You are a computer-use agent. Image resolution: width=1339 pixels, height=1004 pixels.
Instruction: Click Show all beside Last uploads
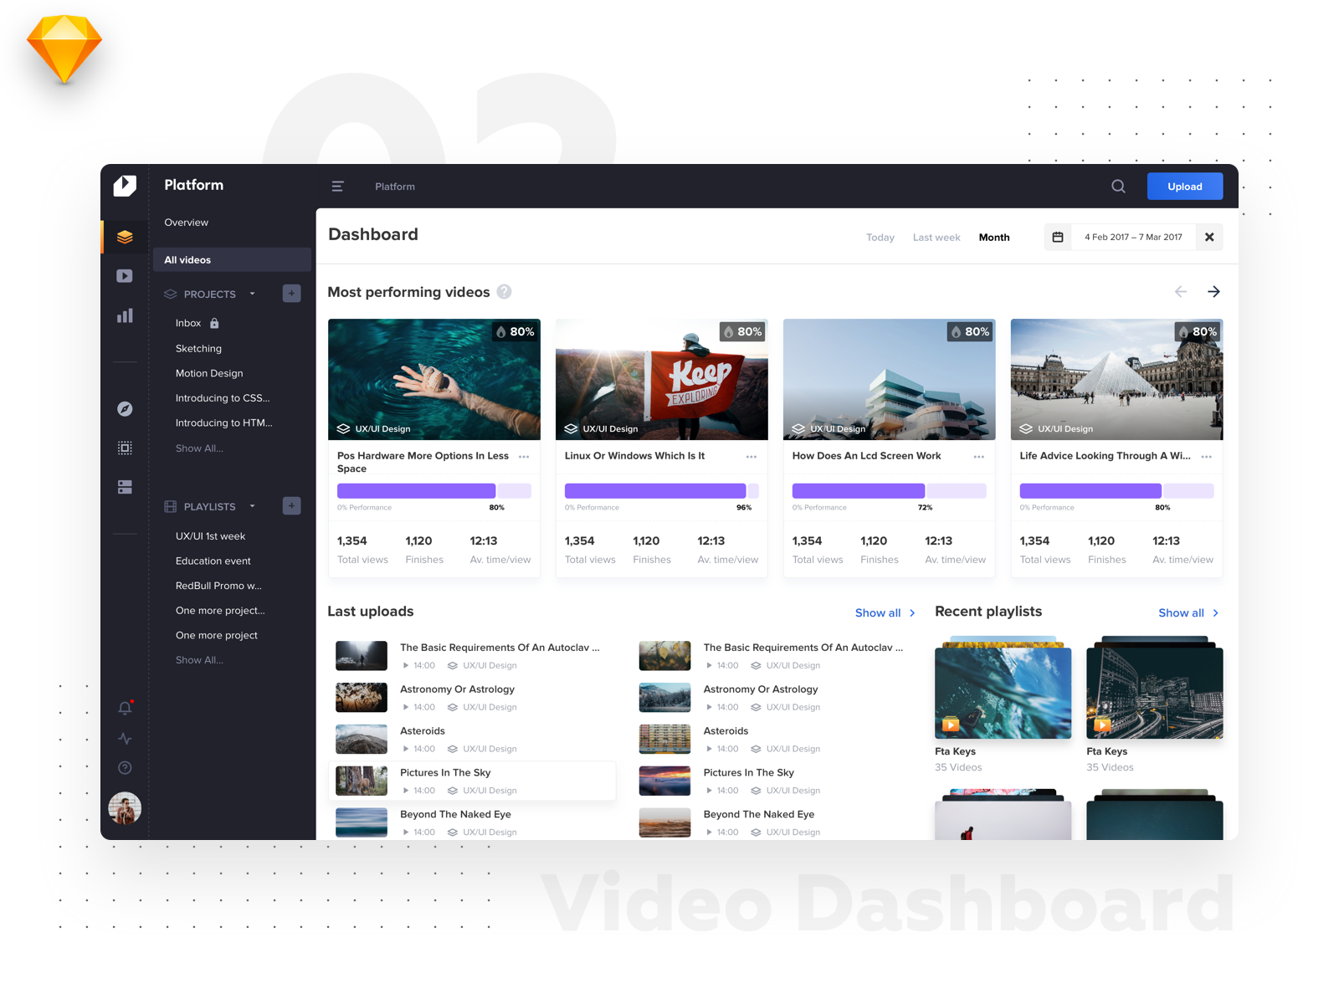click(877, 612)
